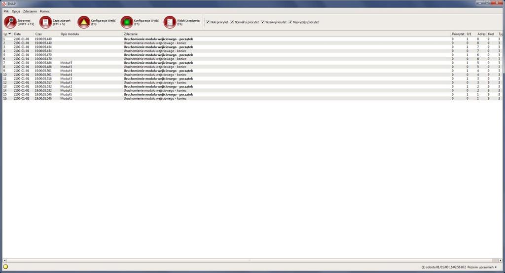Open the Pomoc menu
Viewport: 505px width, 273px height.
(44, 11)
